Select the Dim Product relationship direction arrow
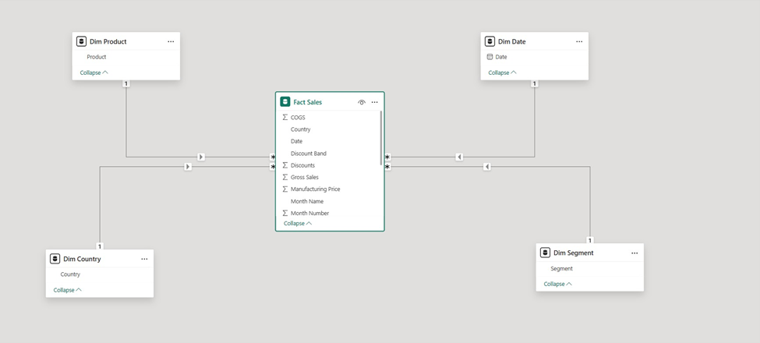 tap(201, 157)
